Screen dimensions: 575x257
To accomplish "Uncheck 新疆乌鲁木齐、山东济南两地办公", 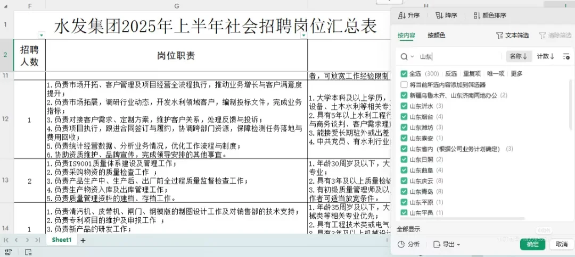I will pyautogui.click(x=404, y=96).
